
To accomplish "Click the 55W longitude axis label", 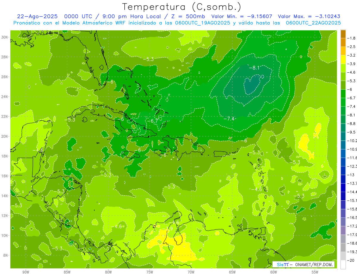I will click(315, 272).
